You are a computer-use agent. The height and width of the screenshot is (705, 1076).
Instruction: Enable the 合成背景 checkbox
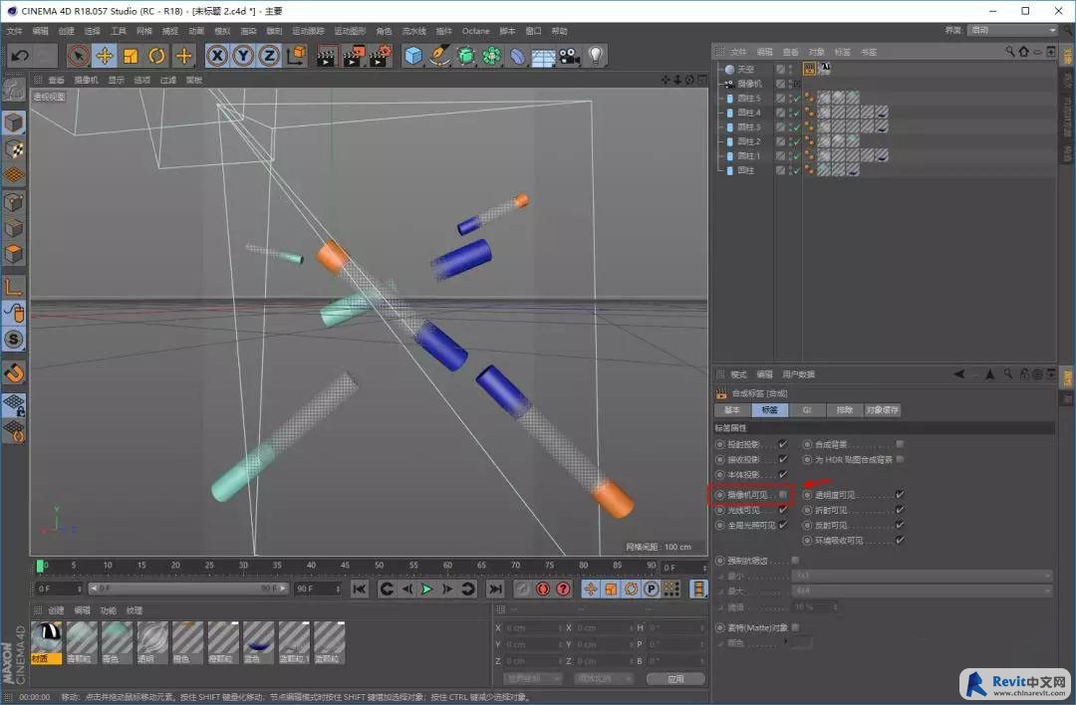click(x=900, y=444)
